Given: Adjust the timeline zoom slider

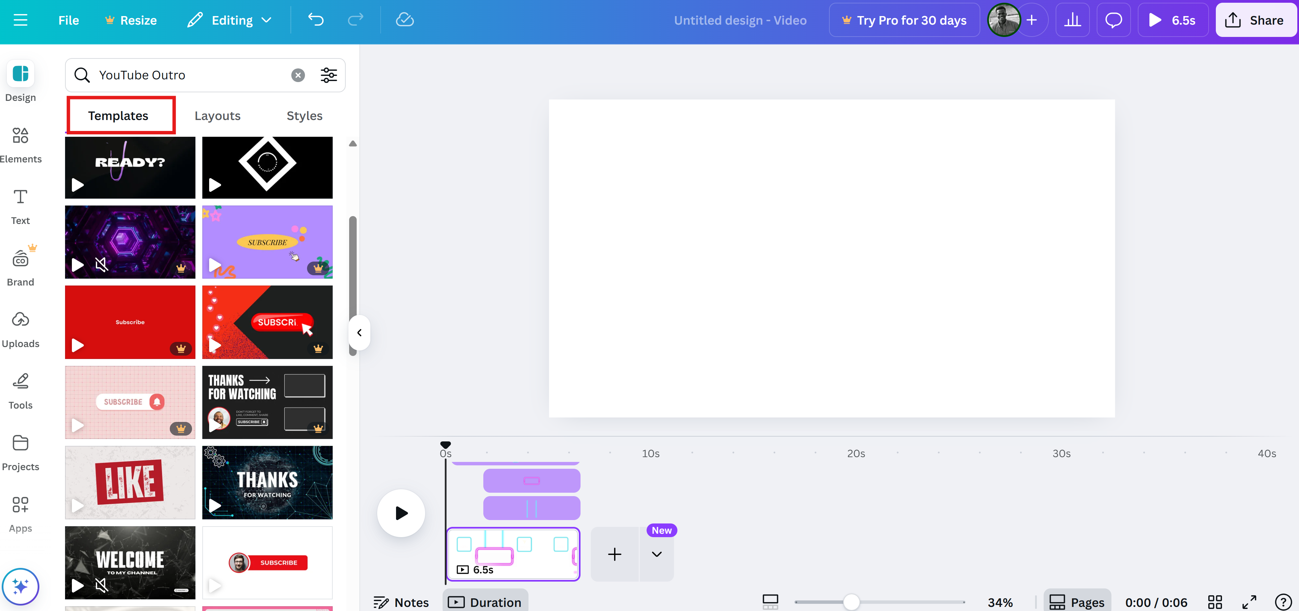Looking at the screenshot, I should [852, 601].
